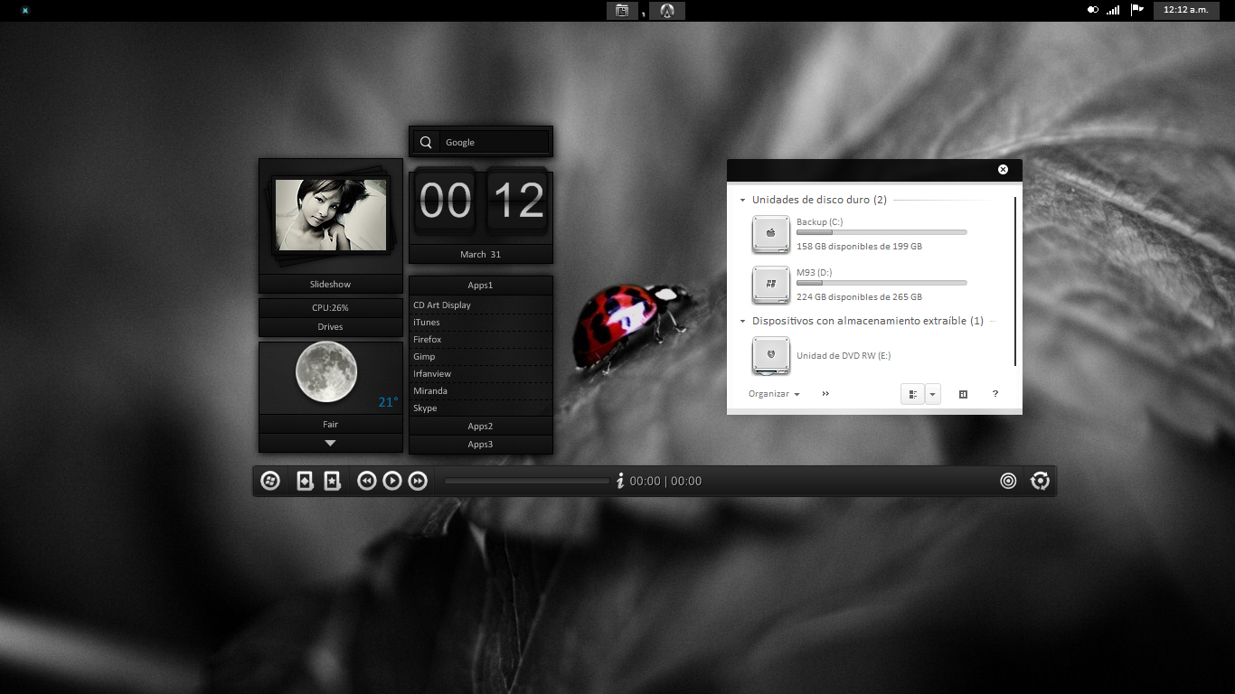Select the Apps1 tab in launcher

(480, 285)
